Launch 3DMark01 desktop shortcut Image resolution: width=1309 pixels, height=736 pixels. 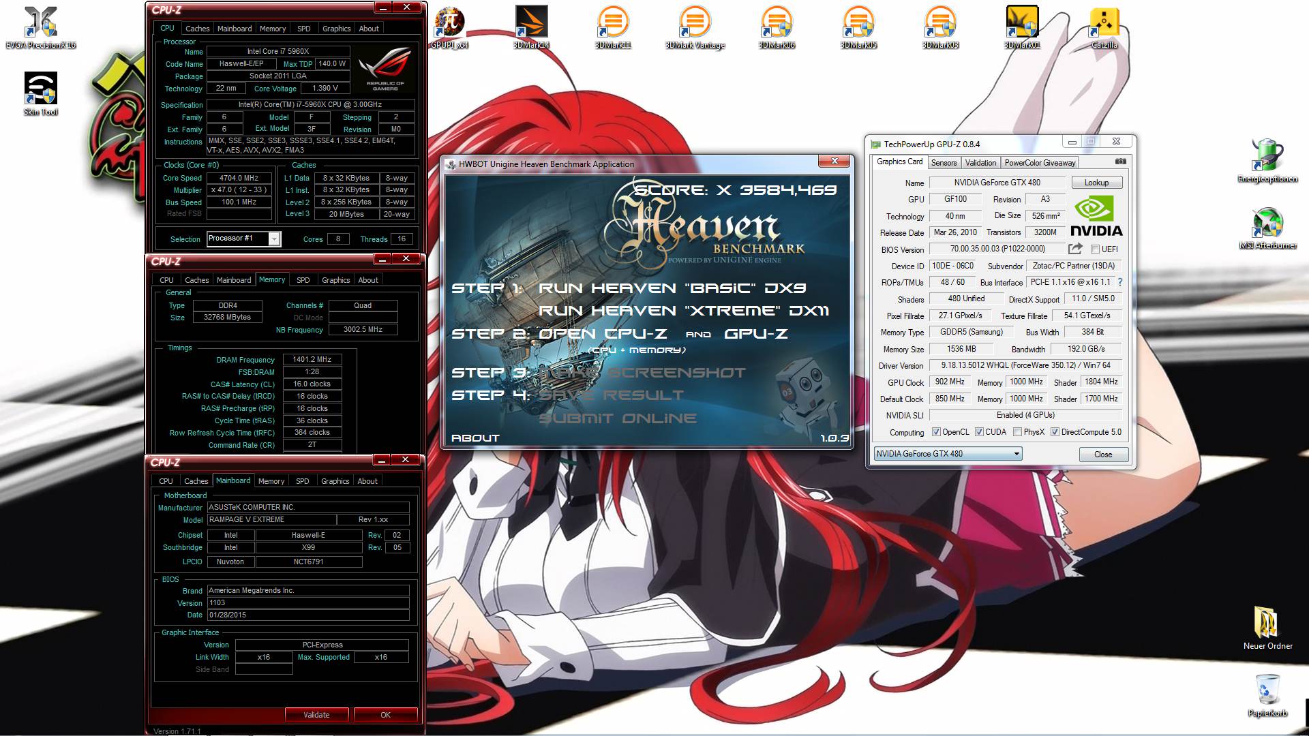[1022, 27]
